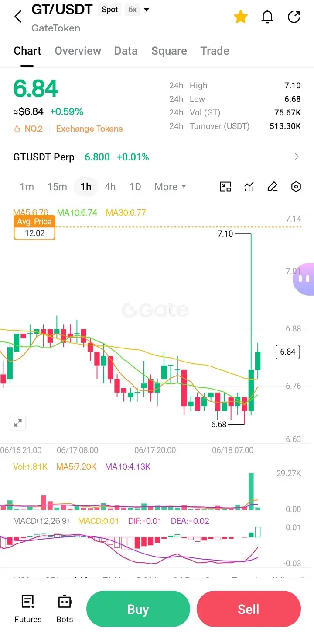Screen dimensions: 314x634
Task: Toggle the yellow favorite star
Action: point(241,17)
